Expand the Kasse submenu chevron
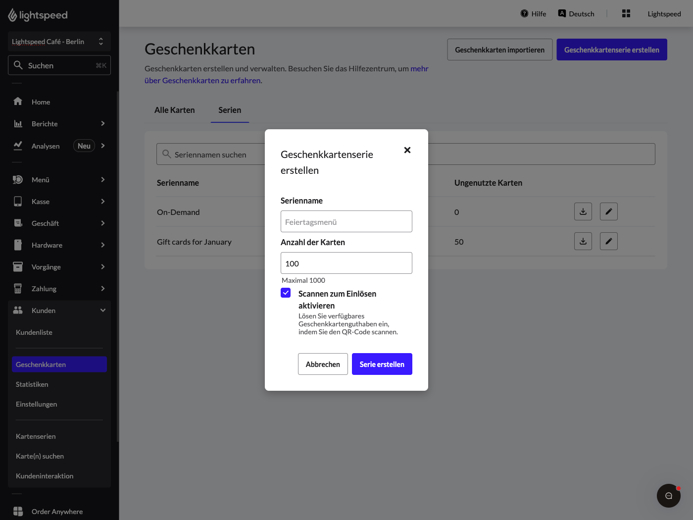693x520 pixels. coord(103,201)
